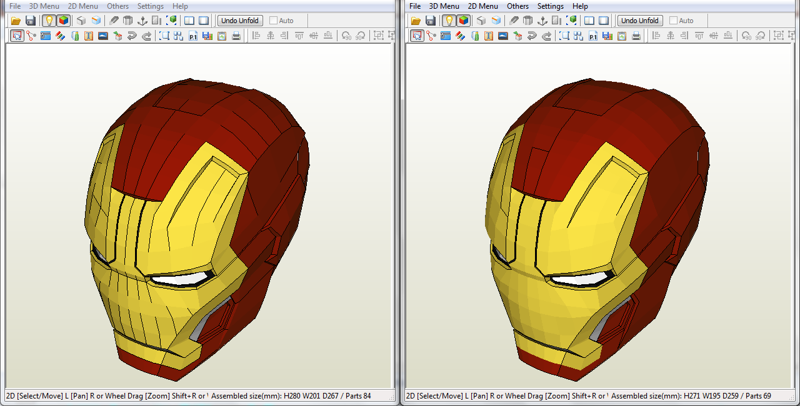The image size is (800, 406).
Task: Pick the colored pencils icon in the left window
Action: [x=60, y=36]
